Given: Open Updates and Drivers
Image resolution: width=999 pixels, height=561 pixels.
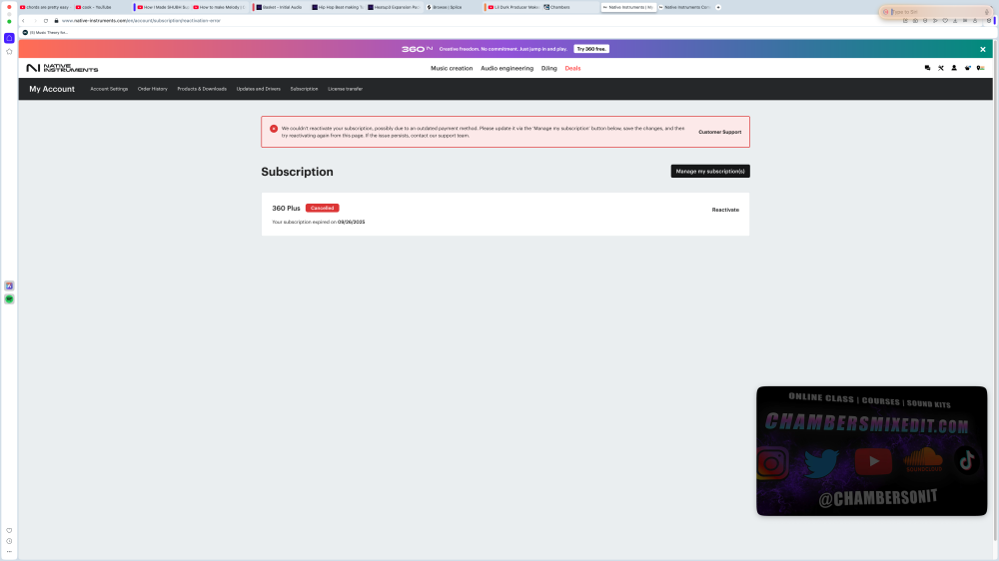Looking at the screenshot, I should [258, 89].
